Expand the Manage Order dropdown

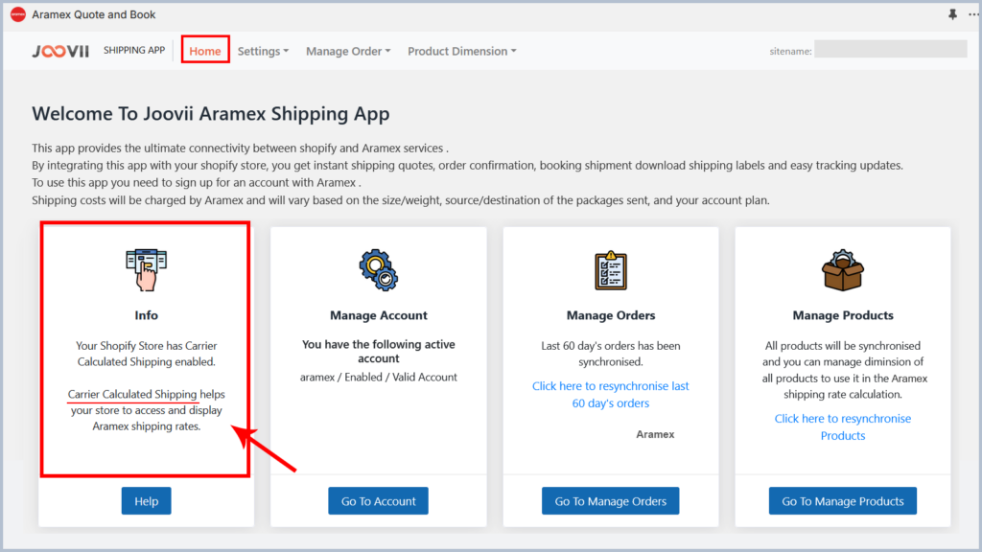(x=347, y=51)
